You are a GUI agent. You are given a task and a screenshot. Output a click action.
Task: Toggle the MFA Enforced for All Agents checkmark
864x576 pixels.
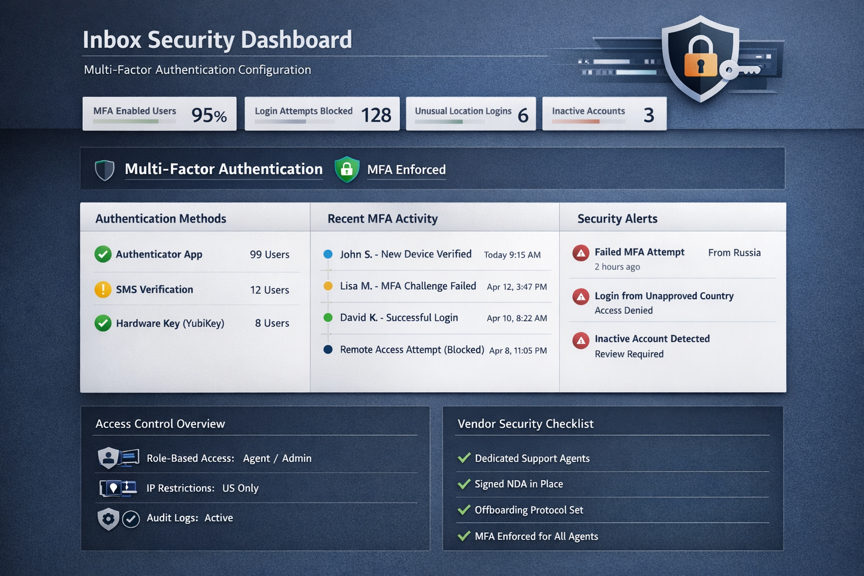tap(464, 536)
